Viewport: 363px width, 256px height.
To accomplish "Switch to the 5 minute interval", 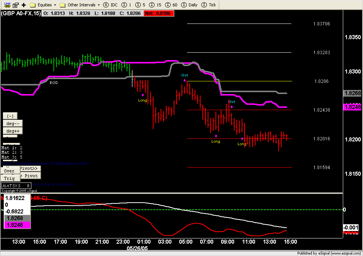I will (x=140, y=5).
